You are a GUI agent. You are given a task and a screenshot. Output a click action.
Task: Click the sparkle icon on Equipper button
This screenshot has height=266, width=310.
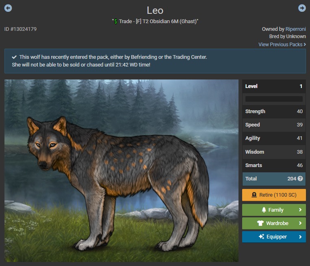click(x=261, y=236)
